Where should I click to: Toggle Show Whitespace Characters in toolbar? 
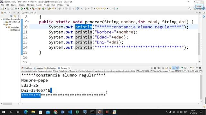(73, 9)
